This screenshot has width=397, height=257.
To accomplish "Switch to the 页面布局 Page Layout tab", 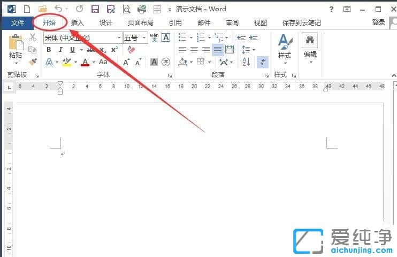I will tap(141, 23).
